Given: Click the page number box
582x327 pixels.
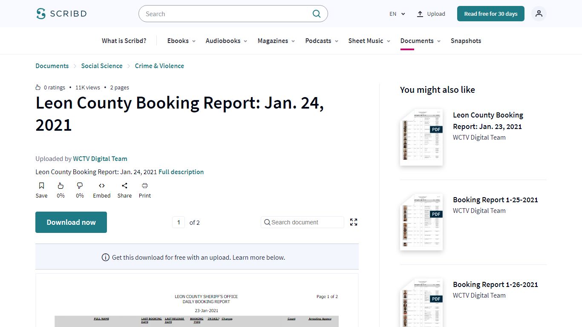Looking at the screenshot, I should tap(179, 222).
